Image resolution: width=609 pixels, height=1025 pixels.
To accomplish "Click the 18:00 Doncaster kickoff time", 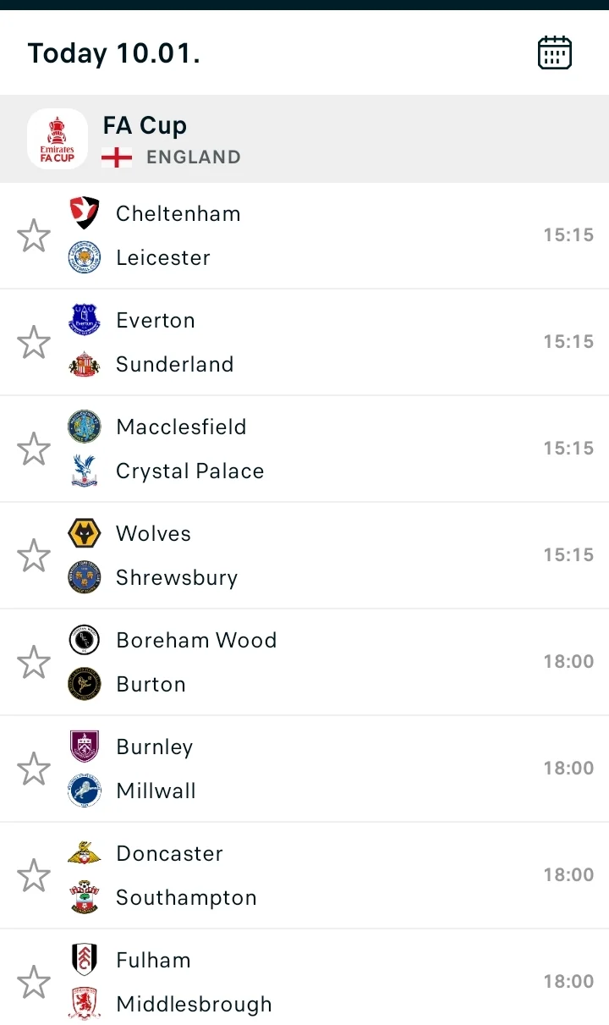I will (568, 875).
